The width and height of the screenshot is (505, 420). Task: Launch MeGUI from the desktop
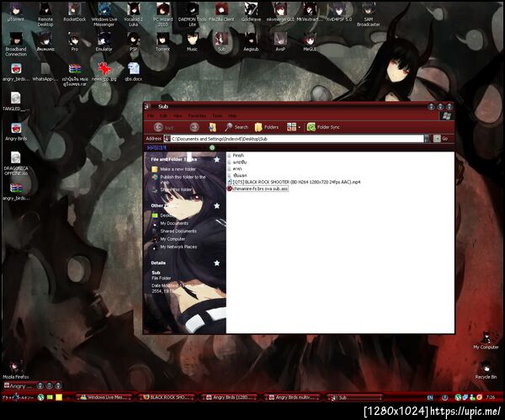tap(310, 42)
